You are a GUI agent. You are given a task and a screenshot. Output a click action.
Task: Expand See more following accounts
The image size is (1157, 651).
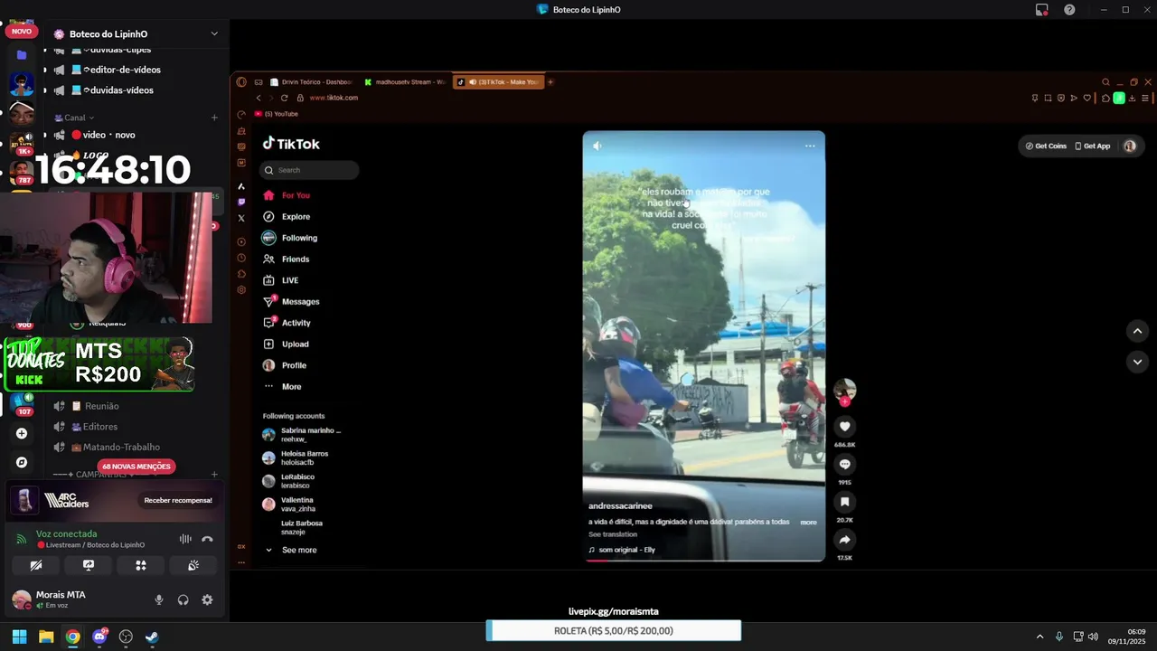(290, 550)
